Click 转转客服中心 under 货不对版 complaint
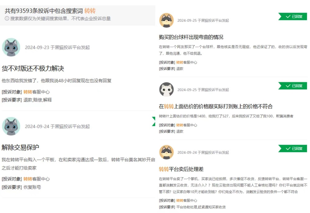The image size is (310, 213). [x=37, y=92]
